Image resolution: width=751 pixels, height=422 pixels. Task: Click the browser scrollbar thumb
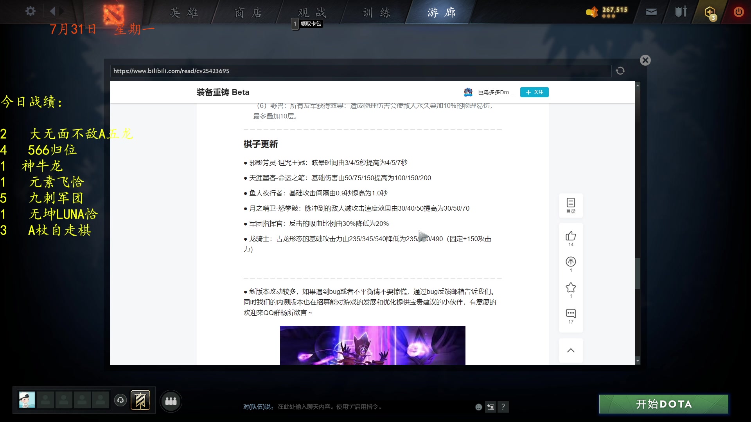(638, 274)
